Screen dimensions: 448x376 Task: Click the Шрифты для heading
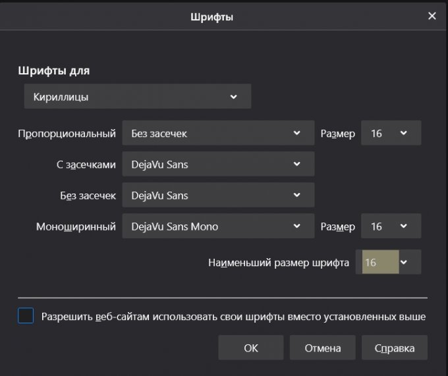coord(53,70)
